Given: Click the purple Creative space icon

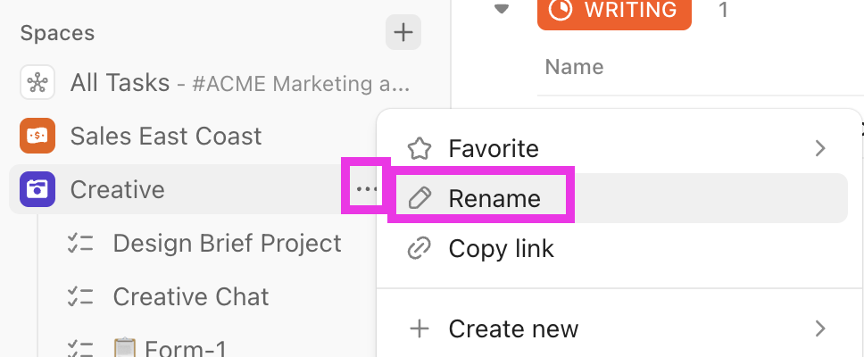Looking at the screenshot, I should (37, 189).
